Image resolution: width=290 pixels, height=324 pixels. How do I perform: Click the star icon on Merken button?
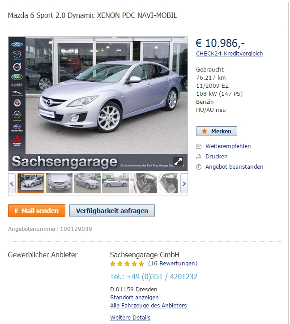[205, 131]
